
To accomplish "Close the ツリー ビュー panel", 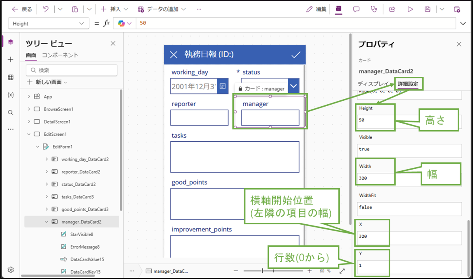I will pos(113,44).
